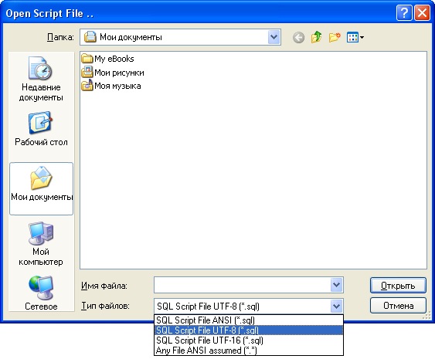Click the Мои документы folder path field
435x359 pixels.
click(x=180, y=37)
